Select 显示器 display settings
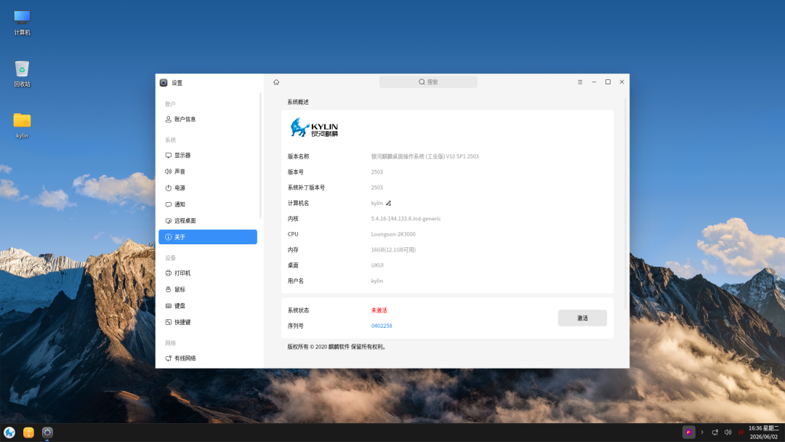The width and height of the screenshot is (785, 442). click(208, 155)
